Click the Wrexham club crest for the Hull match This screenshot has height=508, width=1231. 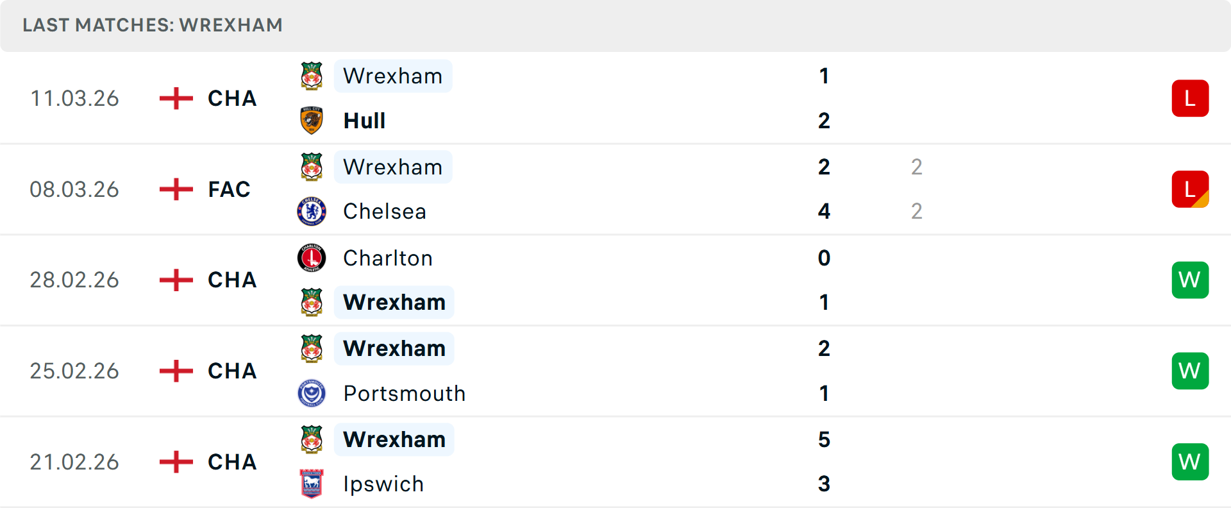pos(312,76)
